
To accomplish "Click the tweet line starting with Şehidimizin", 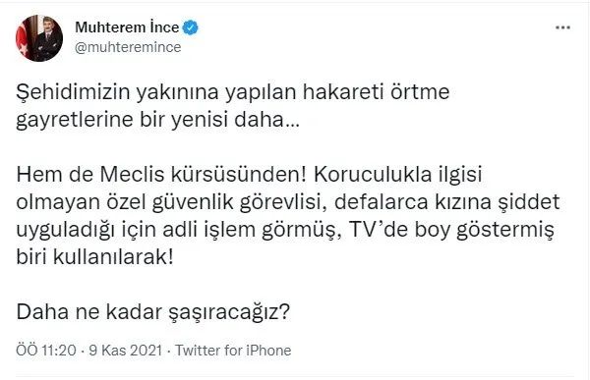I will click(232, 92).
